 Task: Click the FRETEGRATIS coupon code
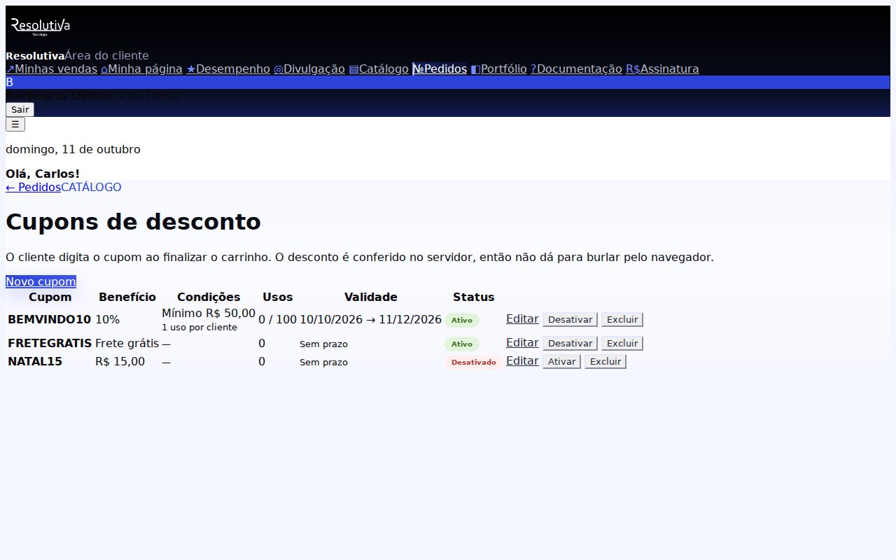click(x=50, y=343)
